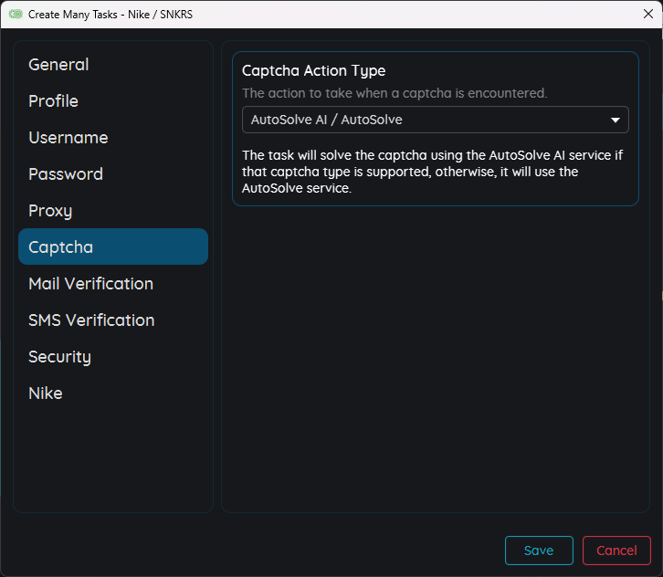Select the Password section
Viewport: 663px width, 577px height.
[x=65, y=174]
